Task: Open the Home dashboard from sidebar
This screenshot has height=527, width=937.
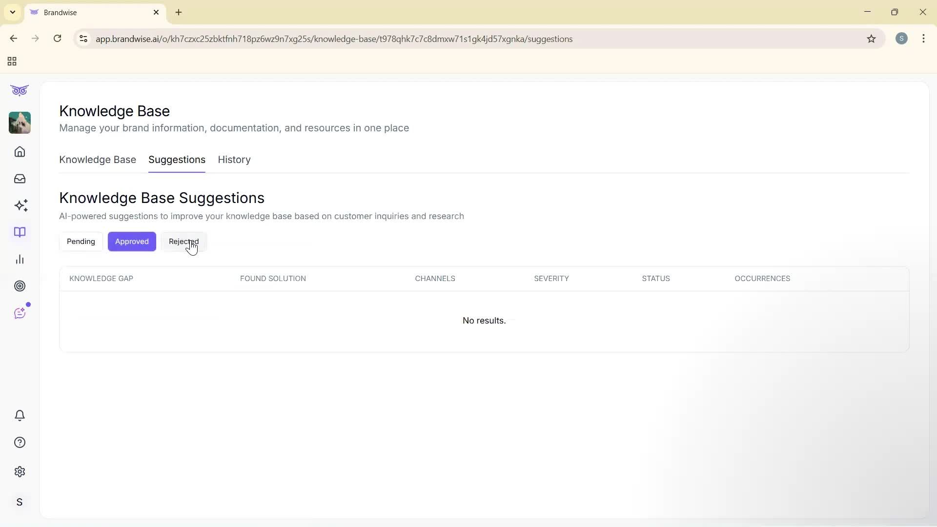Action: pyautogui.click(x=20, y=152)
